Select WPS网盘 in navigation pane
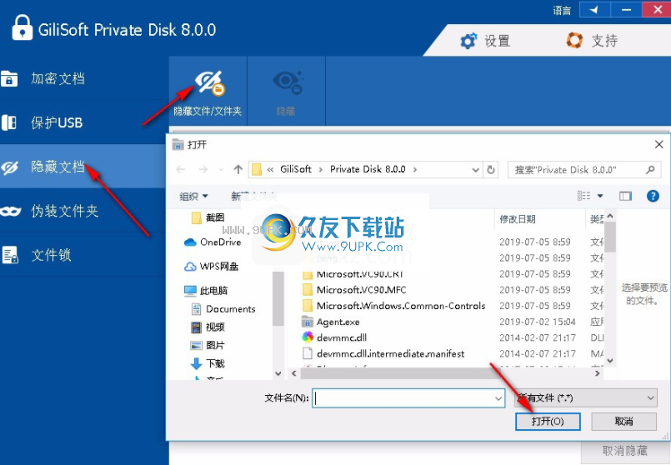 pos(212,266)
